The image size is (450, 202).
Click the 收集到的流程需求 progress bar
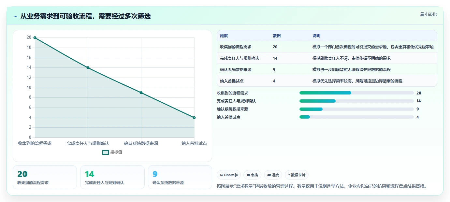click(x=356, y=93)
